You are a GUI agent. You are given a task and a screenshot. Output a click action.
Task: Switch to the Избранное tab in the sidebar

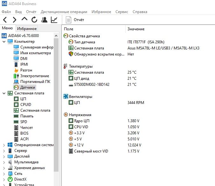tap(27, 29)
